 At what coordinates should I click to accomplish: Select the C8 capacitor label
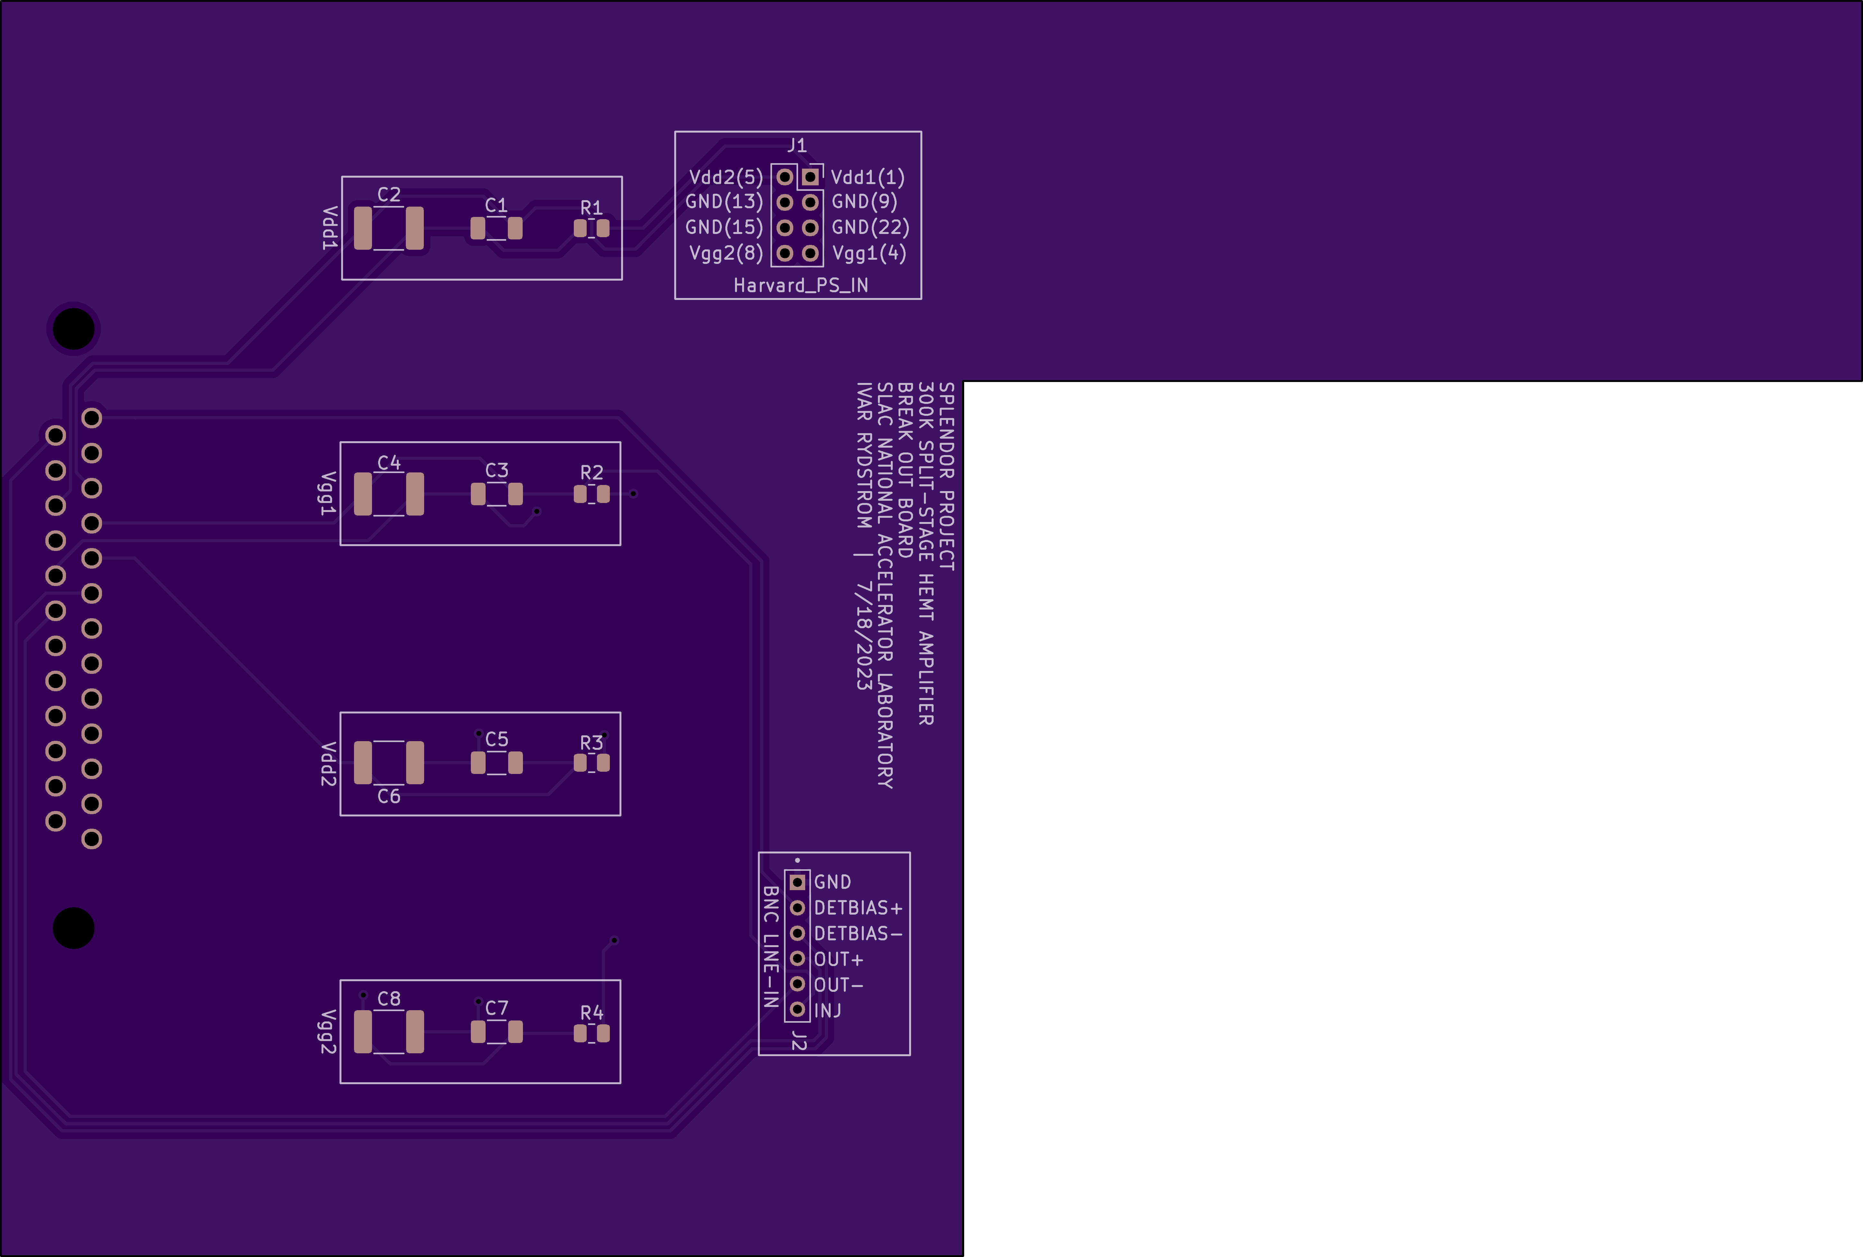click(x=389, y=999)
